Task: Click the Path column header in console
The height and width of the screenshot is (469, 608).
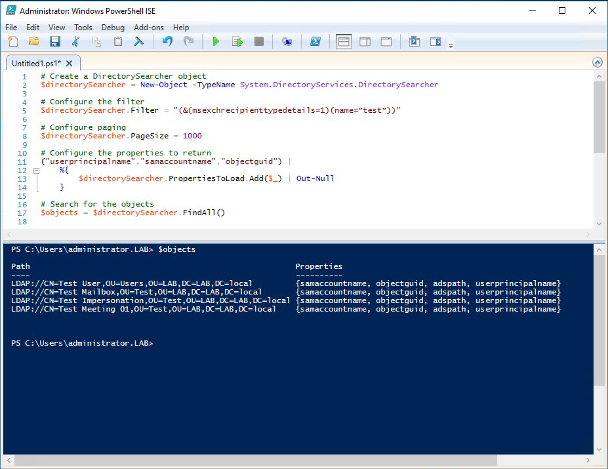Action: click(x=20, y=266)
